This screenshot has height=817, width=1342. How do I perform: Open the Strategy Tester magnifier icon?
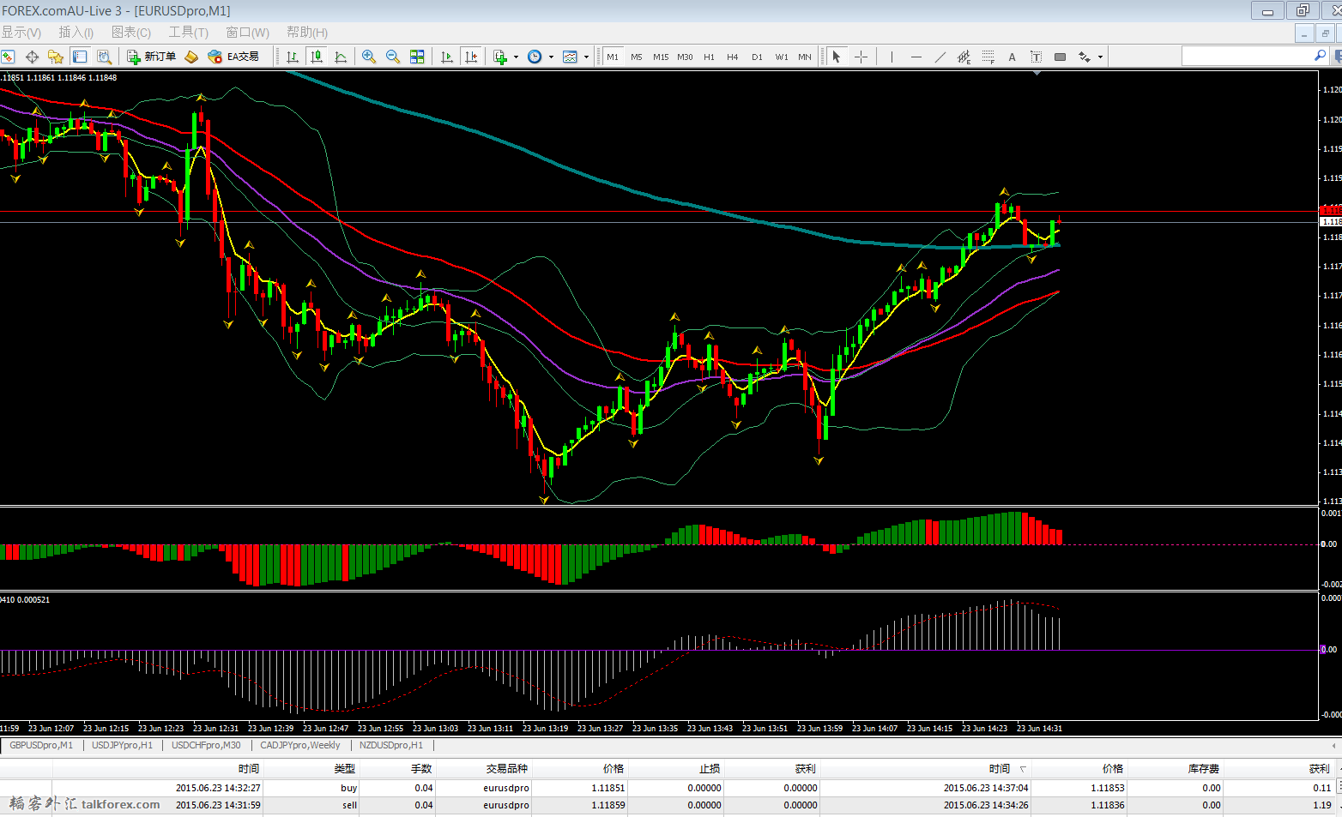[104, 57]
